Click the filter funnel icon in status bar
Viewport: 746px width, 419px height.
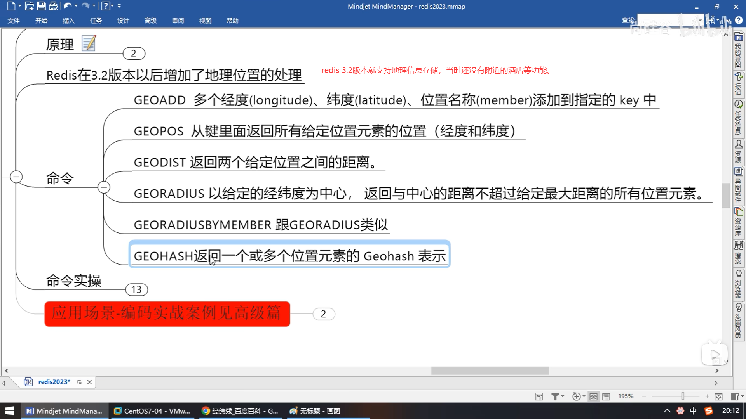pos(555,396)
